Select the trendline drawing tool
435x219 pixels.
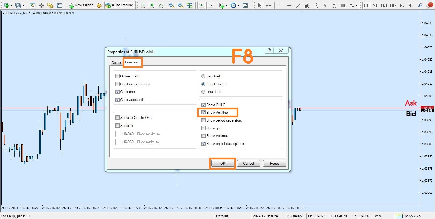298,5
